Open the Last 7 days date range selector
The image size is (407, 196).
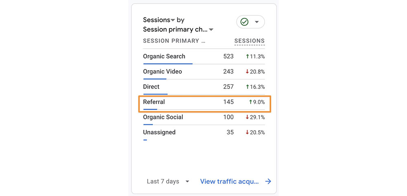168,181
